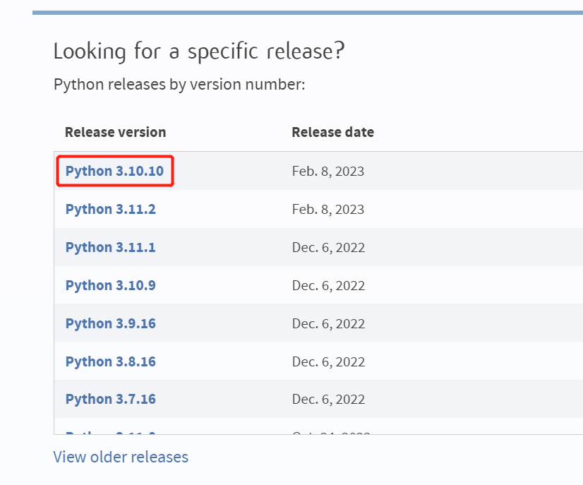Open the Python 3.10.10 release link

point(114,172)
